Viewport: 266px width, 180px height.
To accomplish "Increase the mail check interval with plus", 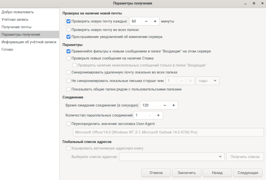I will [x=155, y=21].
